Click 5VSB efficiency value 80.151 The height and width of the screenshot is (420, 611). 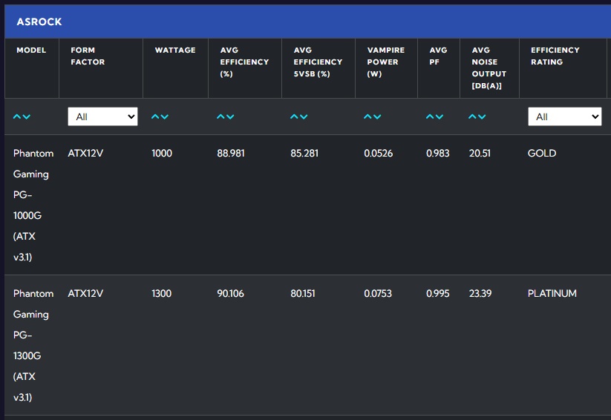point(303,293)
